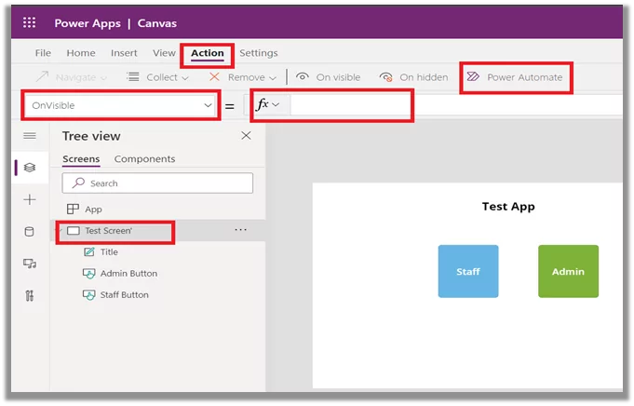Screen dimensions: 634x406
Task: Click the On hidden label
Action: pyautogui.click(x=424, y=77)
